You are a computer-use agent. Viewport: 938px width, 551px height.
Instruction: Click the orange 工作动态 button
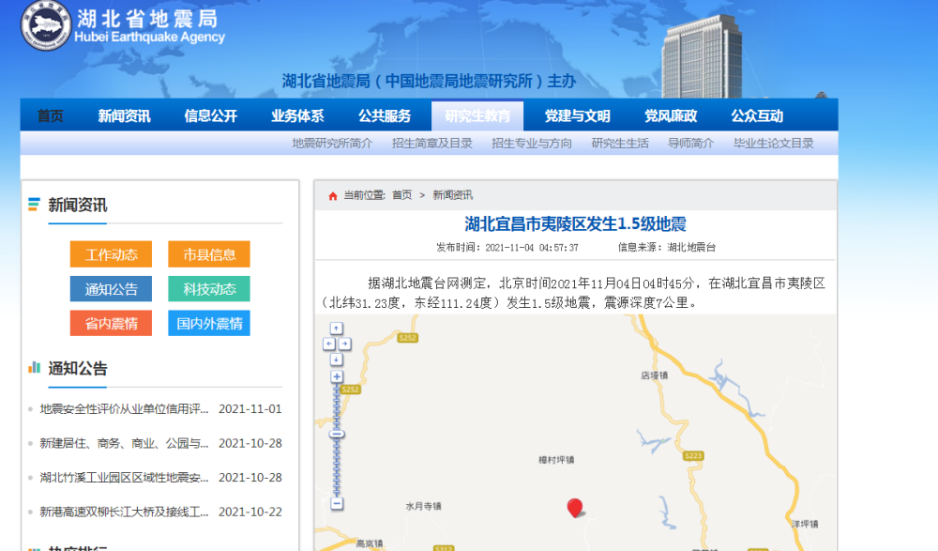(111, 254)
